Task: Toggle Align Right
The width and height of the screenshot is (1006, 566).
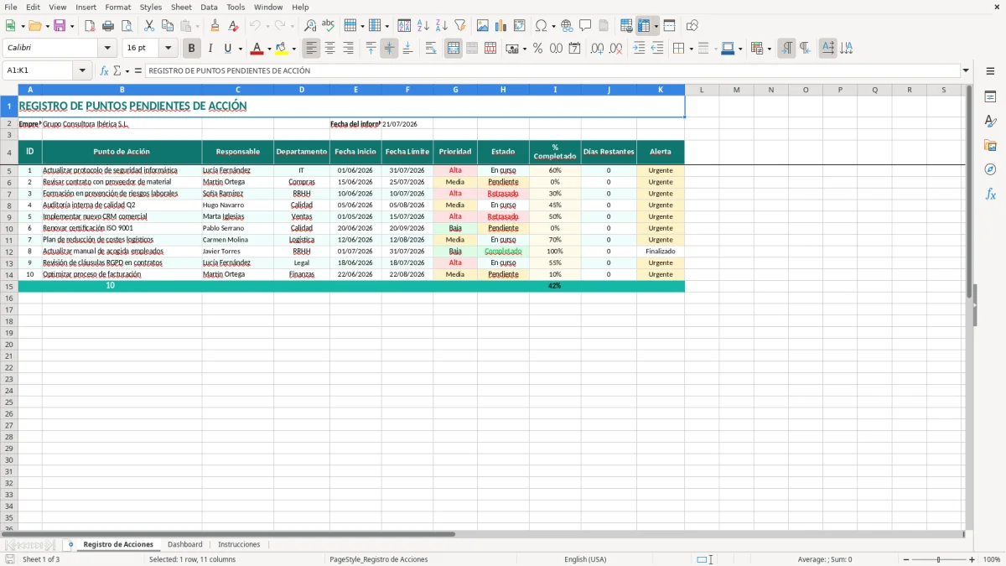Action: pyautogui.click(x=349, y=49)
